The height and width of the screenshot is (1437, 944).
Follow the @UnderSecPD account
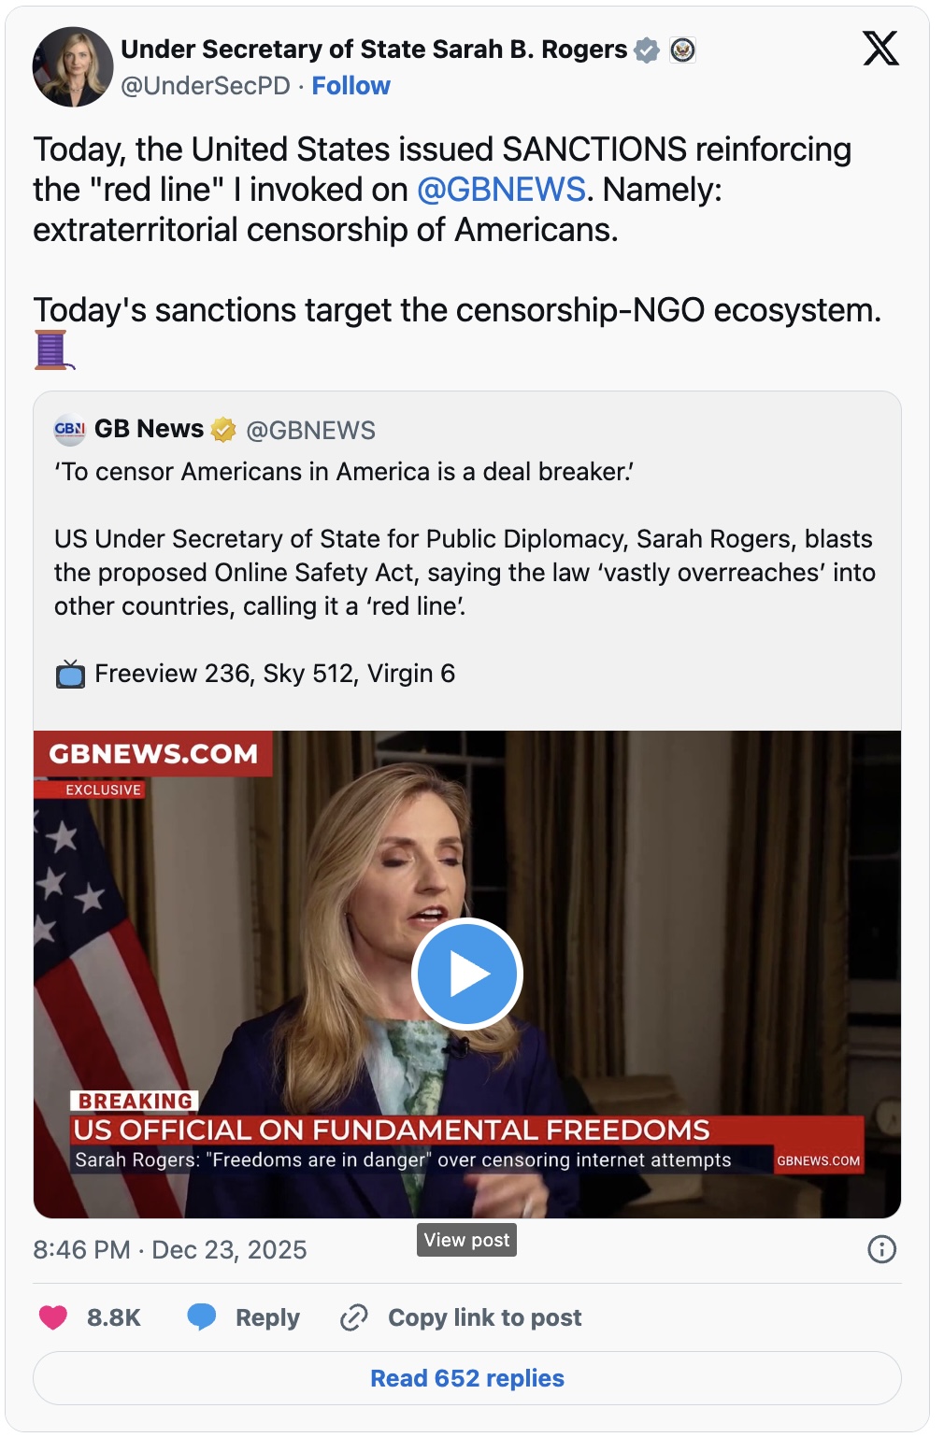coord(350,86)
